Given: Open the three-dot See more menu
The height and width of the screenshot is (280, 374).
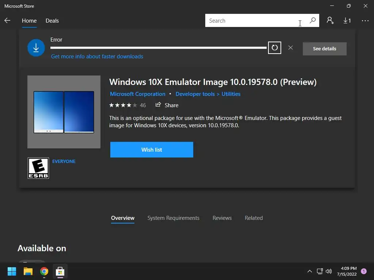Looking at the screenshot, I should (x=365, y=21).
